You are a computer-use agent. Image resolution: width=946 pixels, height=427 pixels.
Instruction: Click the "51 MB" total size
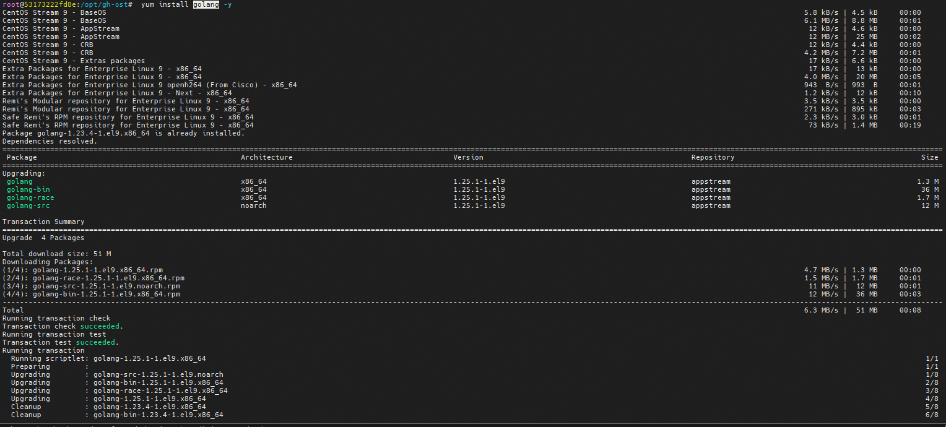click(x=867, y=310)
